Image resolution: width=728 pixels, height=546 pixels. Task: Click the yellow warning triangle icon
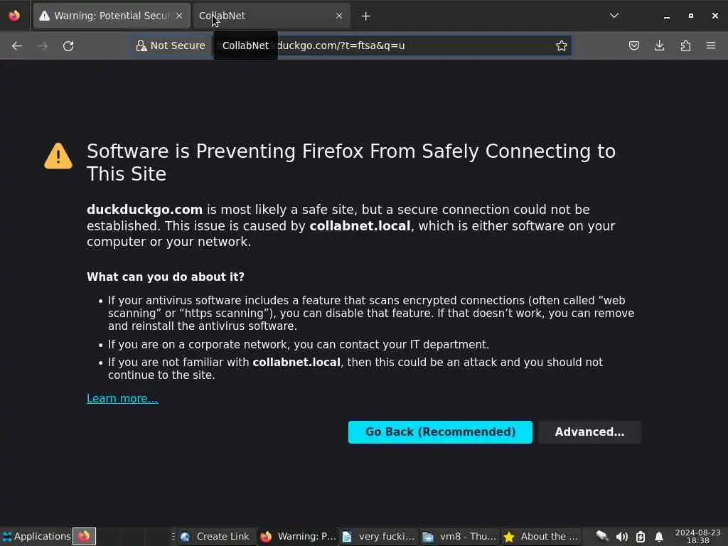pyautogui.click(x=58, y=156)
